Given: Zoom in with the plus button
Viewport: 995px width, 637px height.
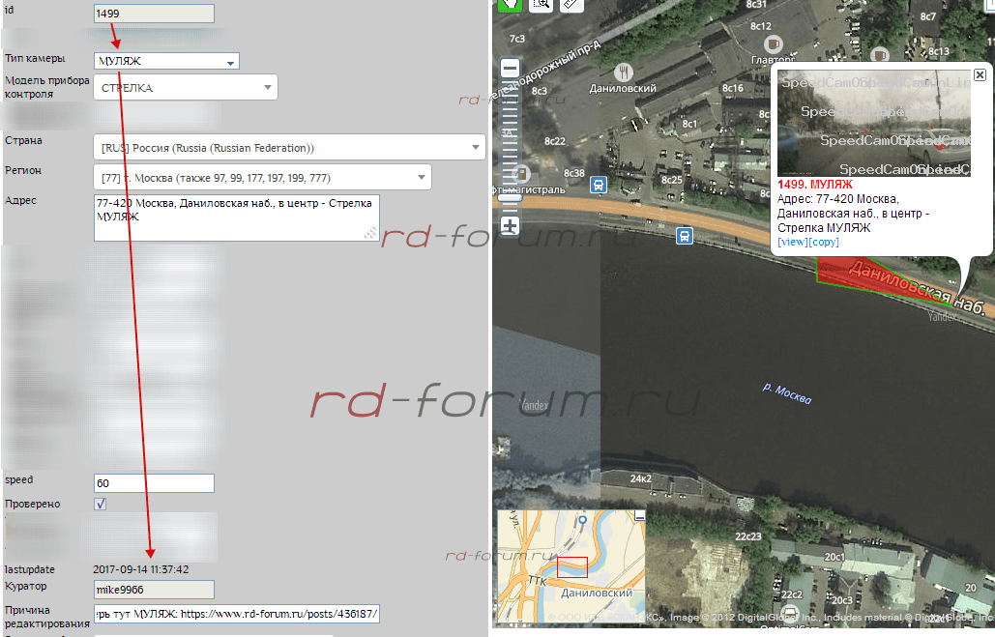Looking at the screenshot, I should tap(511, 226).
